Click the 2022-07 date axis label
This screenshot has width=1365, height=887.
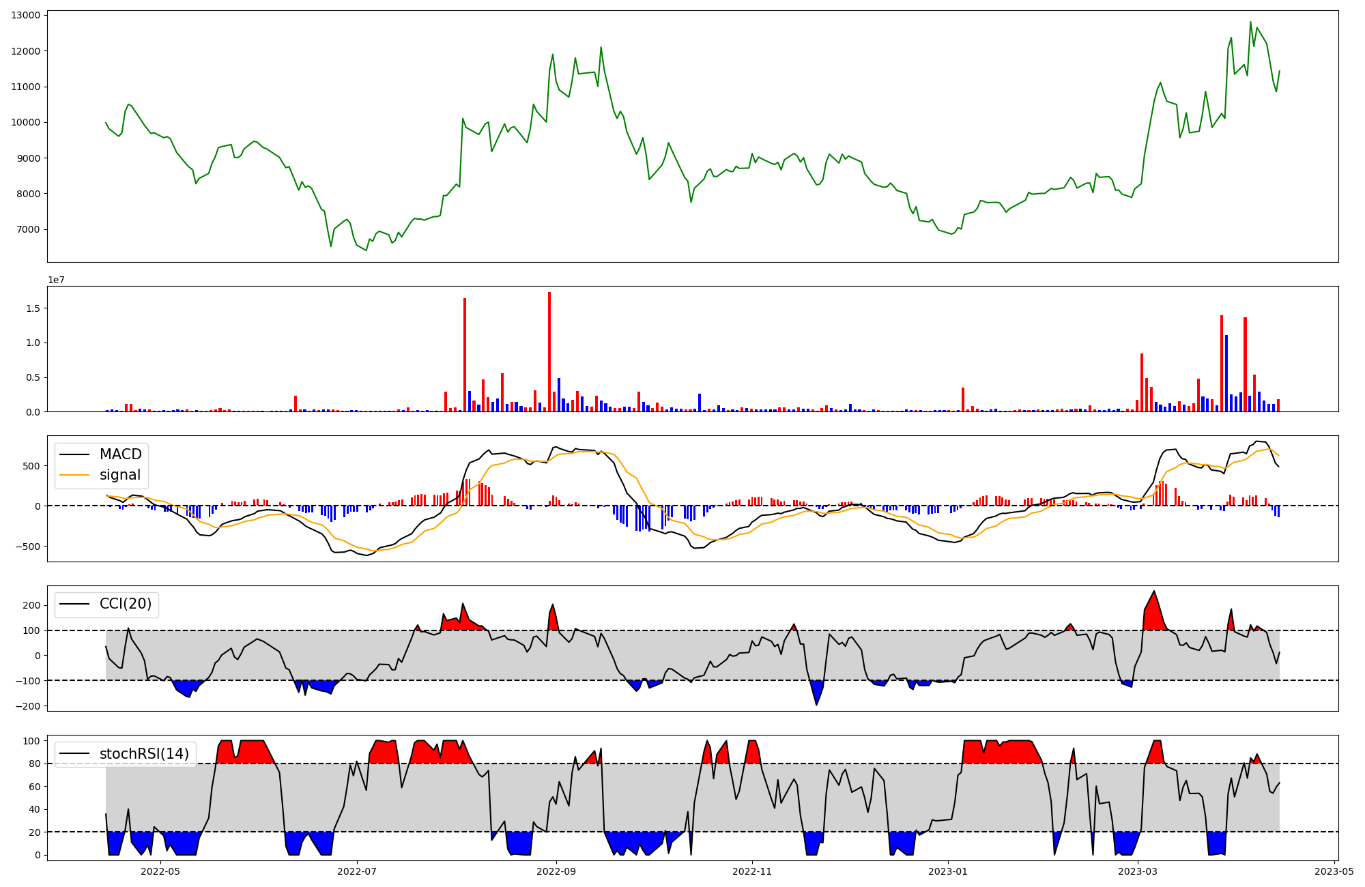357,871
